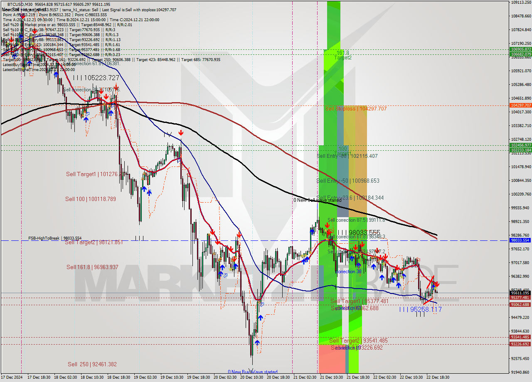The height and width of the screenshot is (382, 532).
Task: Click the green 102233.184 price tag on the axis
Action: click(x=521, y=150)
